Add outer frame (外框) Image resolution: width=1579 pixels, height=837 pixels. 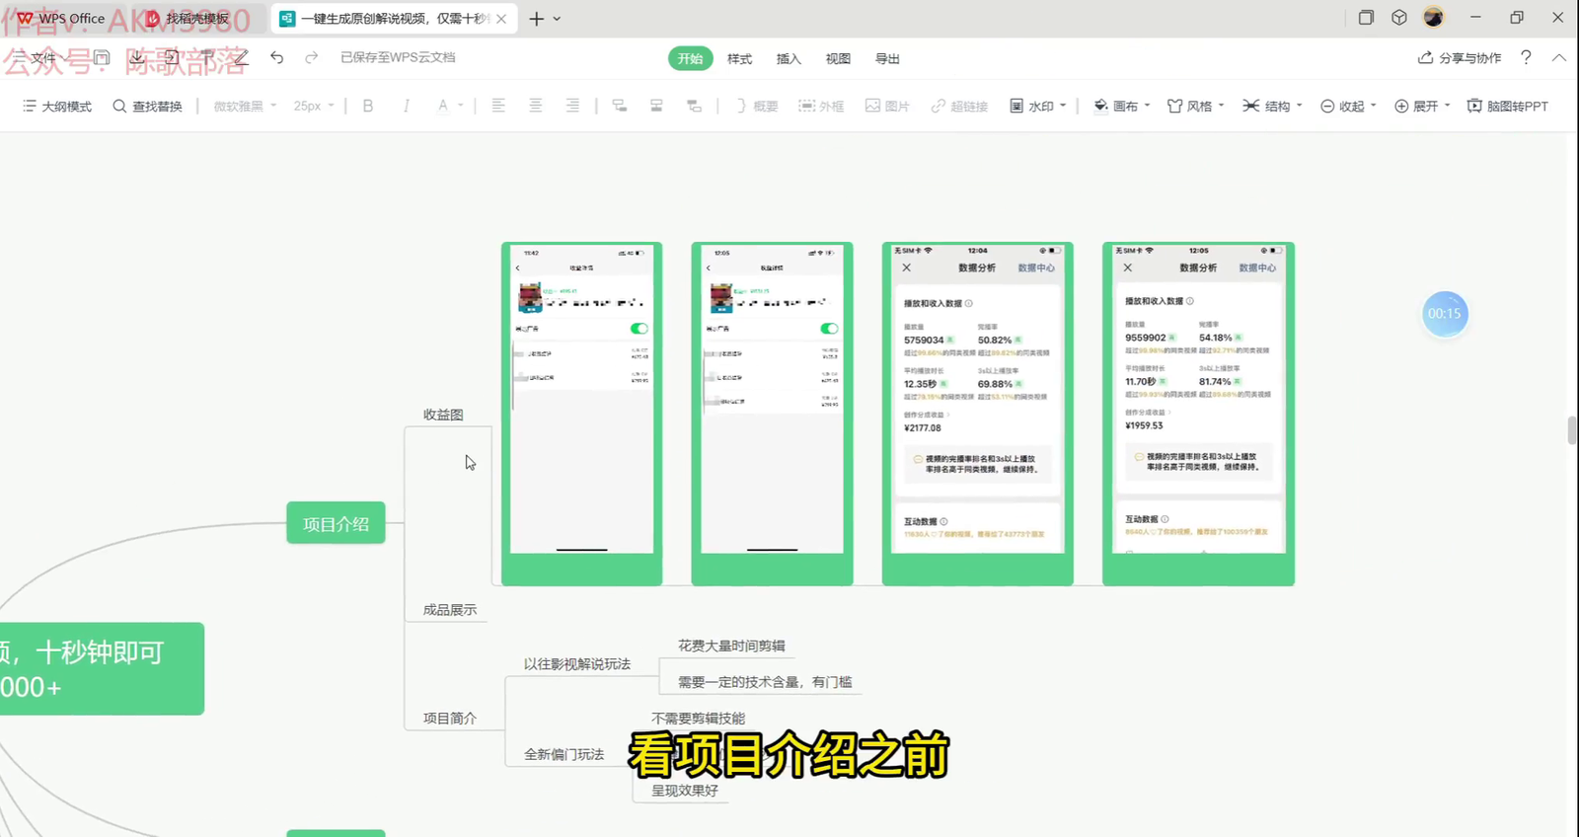tap(821, 106)
